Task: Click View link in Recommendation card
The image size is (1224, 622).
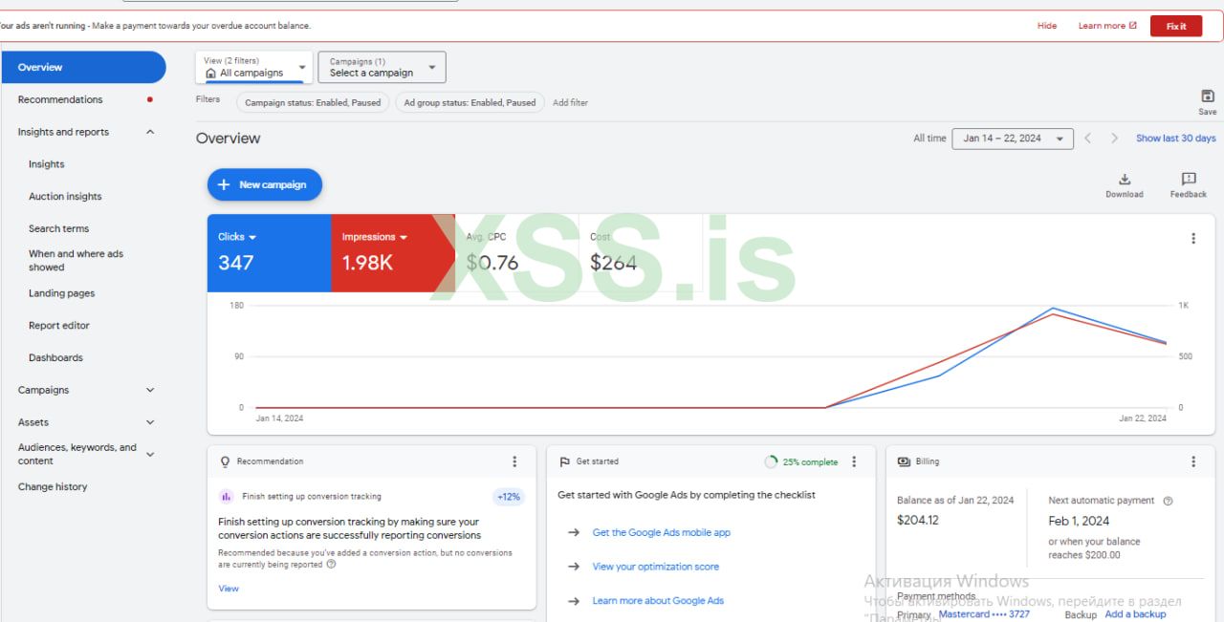Action: [x=229, y=589]
